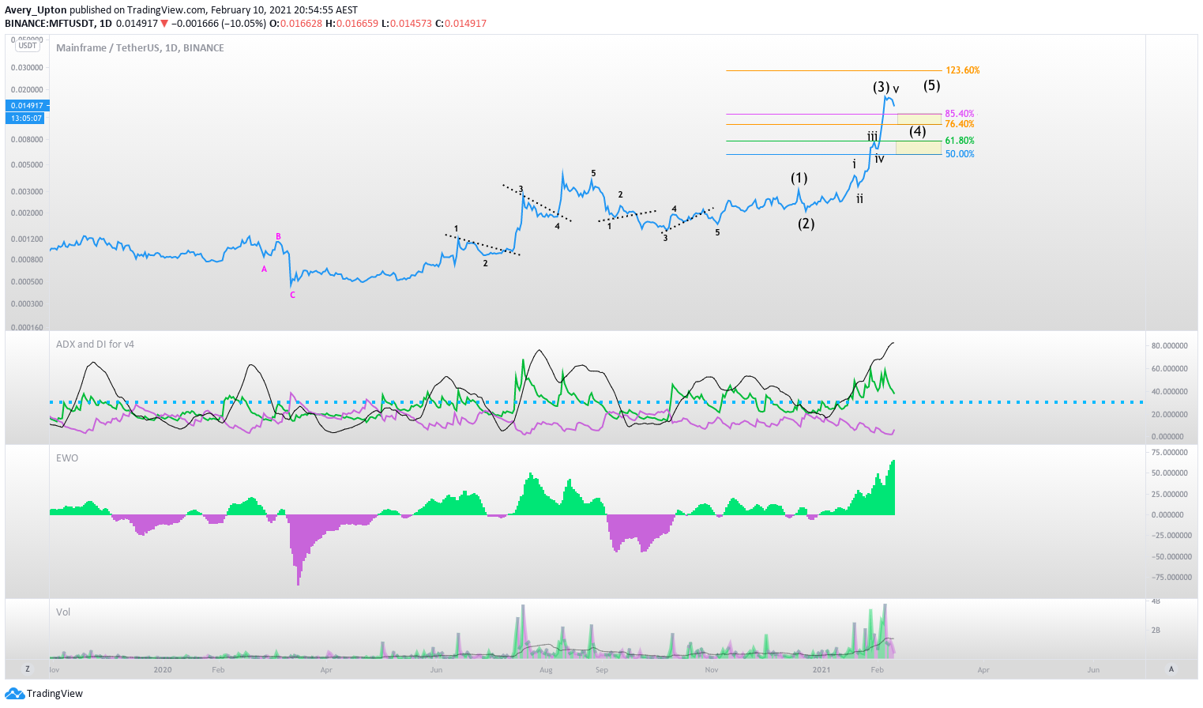Click 0.020000 on the price axis
The height and width of the screenshot is (708, 1203).
(26, 90)
